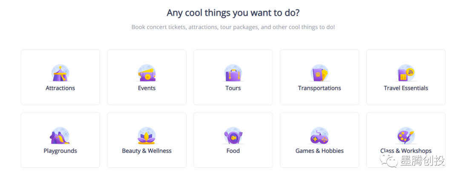Open the Attractions category label
460x181 pixels.
pos(60,88)
